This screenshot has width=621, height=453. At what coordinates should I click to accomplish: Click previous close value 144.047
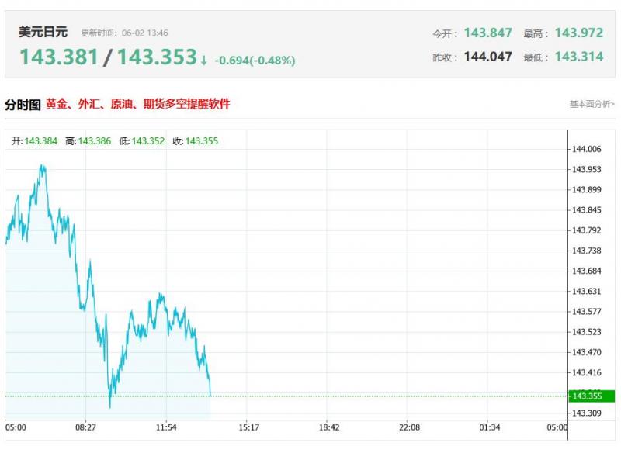pos(488,57)
